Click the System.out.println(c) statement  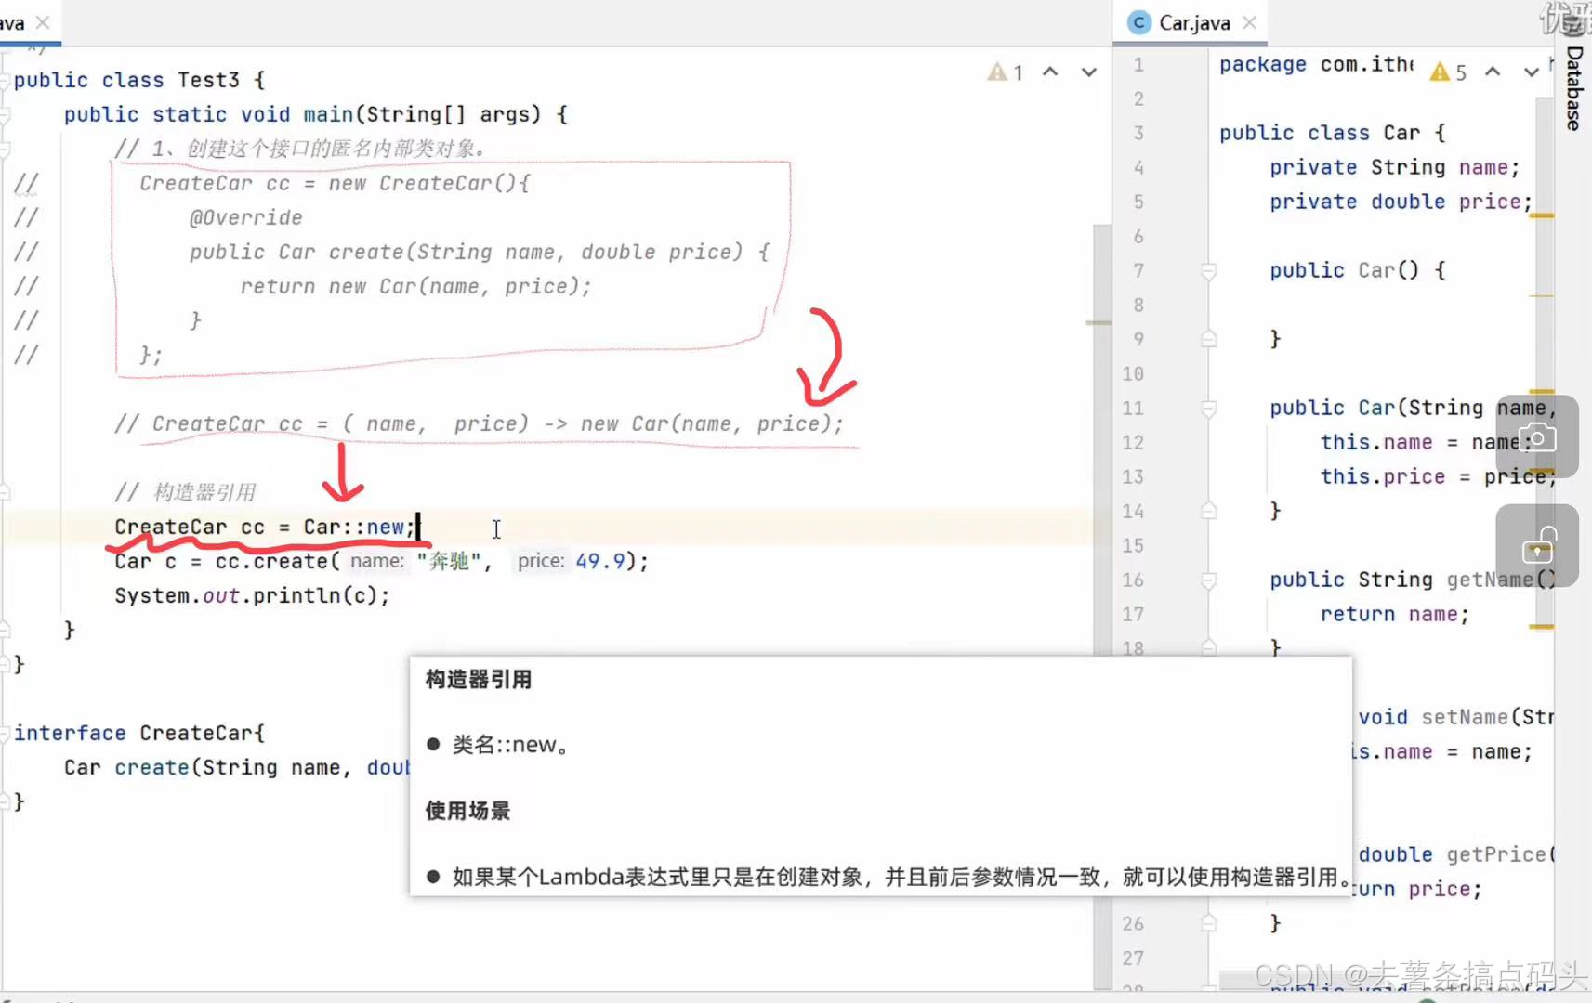pyautogui.click(x=252, y=596)
